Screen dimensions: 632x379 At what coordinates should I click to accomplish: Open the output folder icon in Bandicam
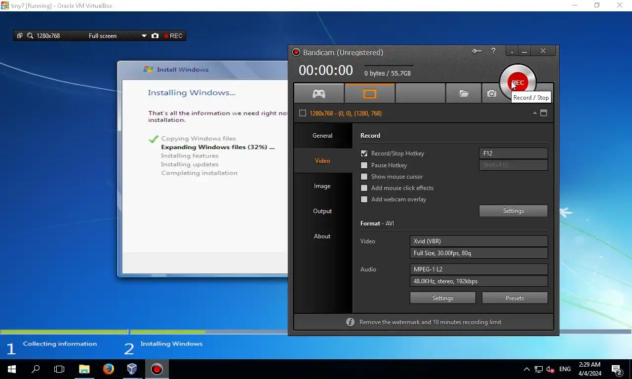coord(464,93)
